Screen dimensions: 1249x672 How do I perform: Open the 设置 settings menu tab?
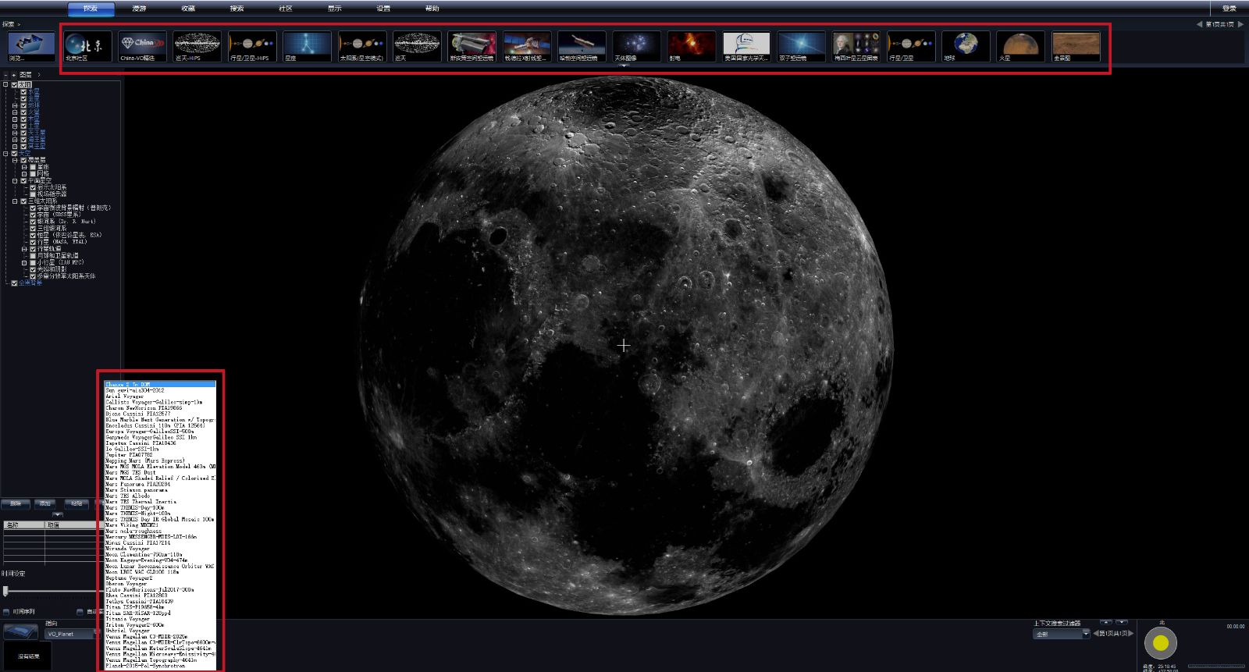point(383,9)
